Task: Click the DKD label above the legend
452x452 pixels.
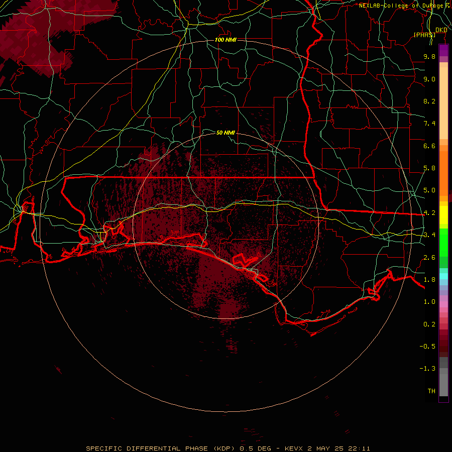Action: point(441,30)
